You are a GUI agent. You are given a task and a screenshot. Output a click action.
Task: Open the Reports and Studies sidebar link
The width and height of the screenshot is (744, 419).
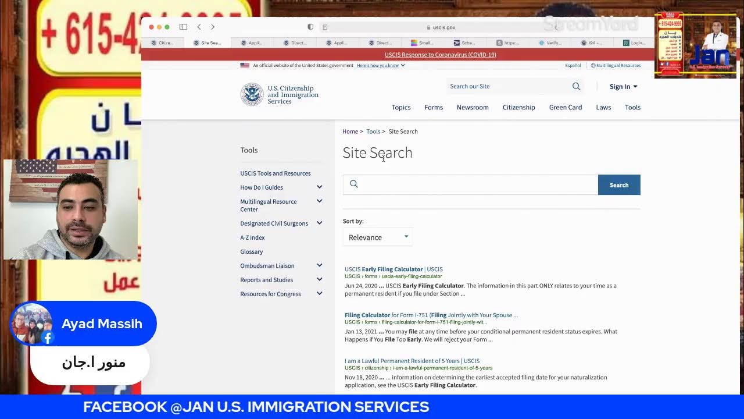267,280
